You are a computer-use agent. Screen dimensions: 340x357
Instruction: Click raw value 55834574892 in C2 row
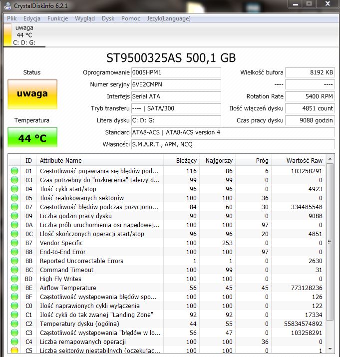pos(303,324)
